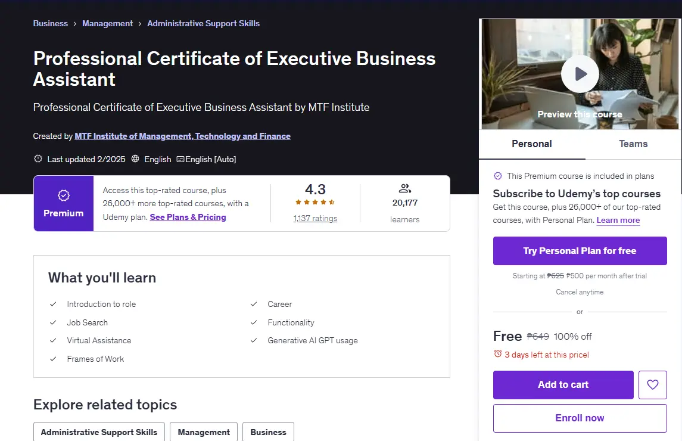682x441 pixels.
Task: Click the Free price label
Action: [507, 336]
